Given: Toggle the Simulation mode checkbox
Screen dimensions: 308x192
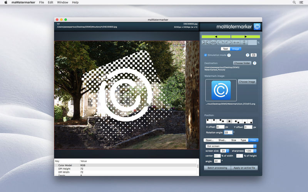Looking at the screenshot, I should click(x=206, y=55).
